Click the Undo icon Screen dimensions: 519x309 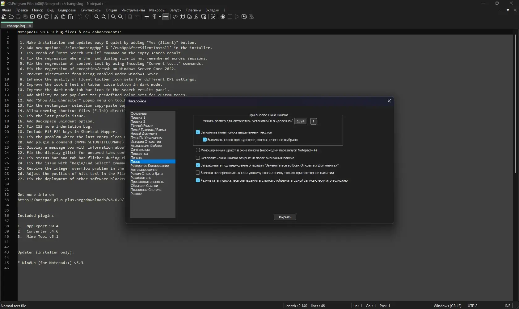pos(80,17)
